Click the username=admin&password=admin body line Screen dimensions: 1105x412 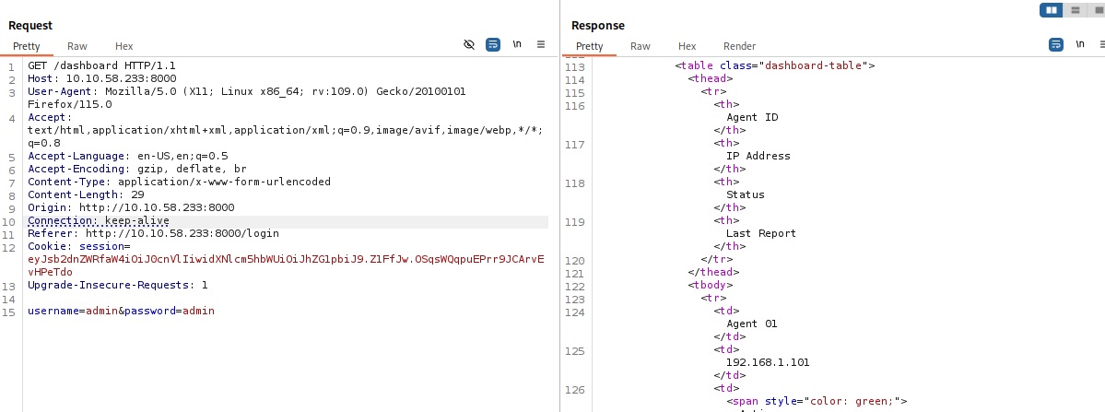coord(122,311)
